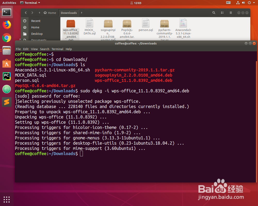Open Files manager dock icon
The height and width of the screenshot is (206, 258).
pos(7,50)
